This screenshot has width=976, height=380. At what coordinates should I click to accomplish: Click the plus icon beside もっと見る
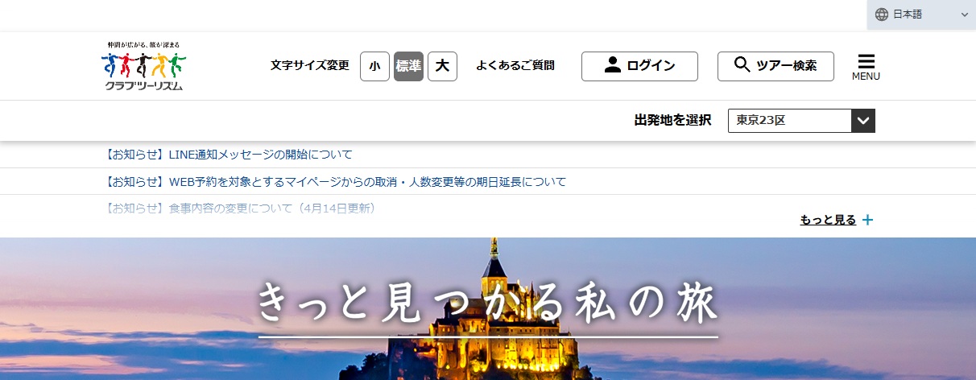pos(867,220)
